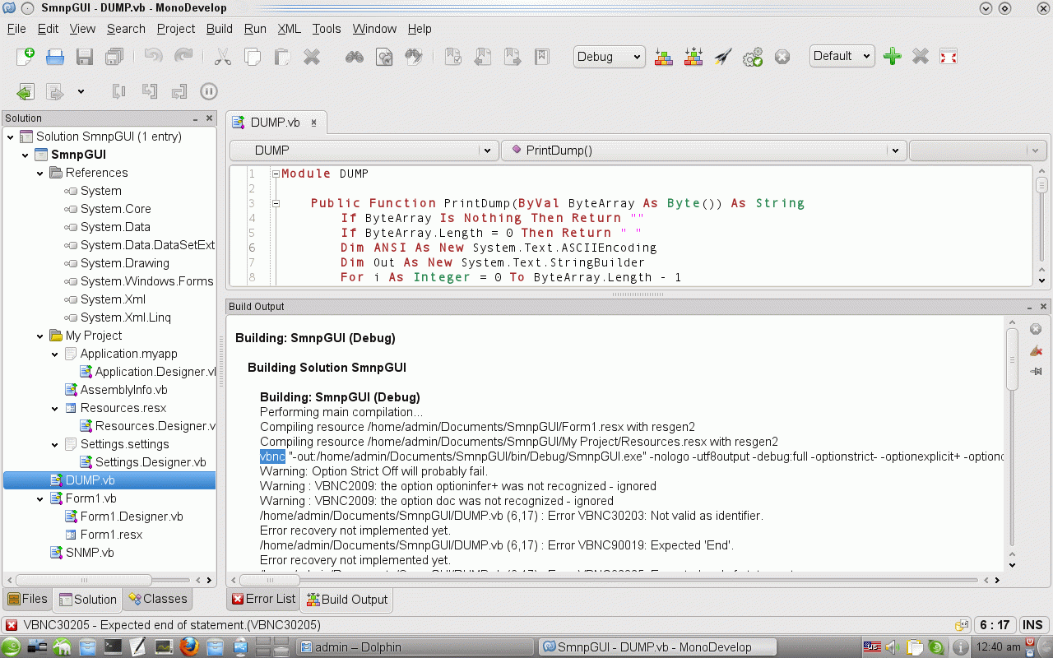The width and height of the screenshot is (1053, 658).
Task: Click the Pause debugger circle icon
Action: (x=209, y=91)
